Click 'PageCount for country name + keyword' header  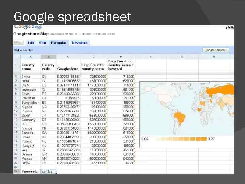tap(121, 65)
